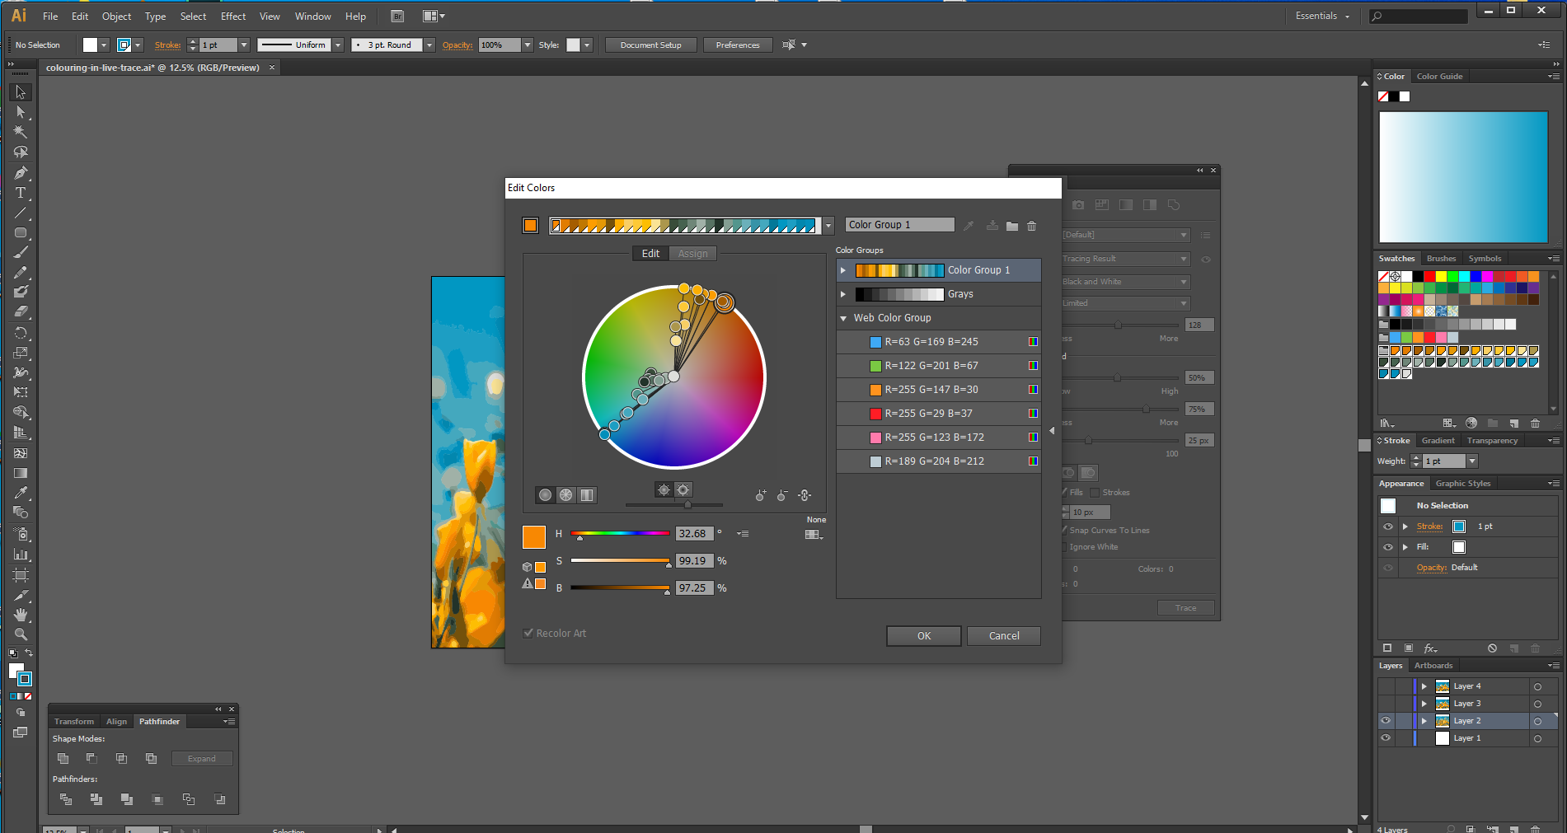Select the Hand tool
The height and width of the screenshot is (833, 1567).
(x=21, y=615)
